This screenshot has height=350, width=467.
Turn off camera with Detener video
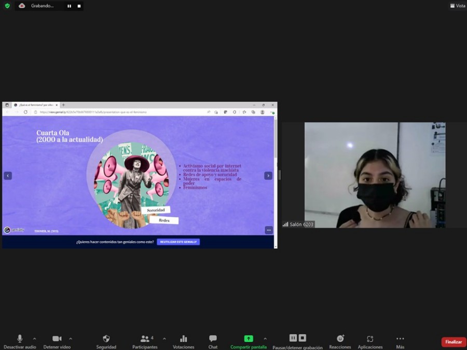coord(57,342)
